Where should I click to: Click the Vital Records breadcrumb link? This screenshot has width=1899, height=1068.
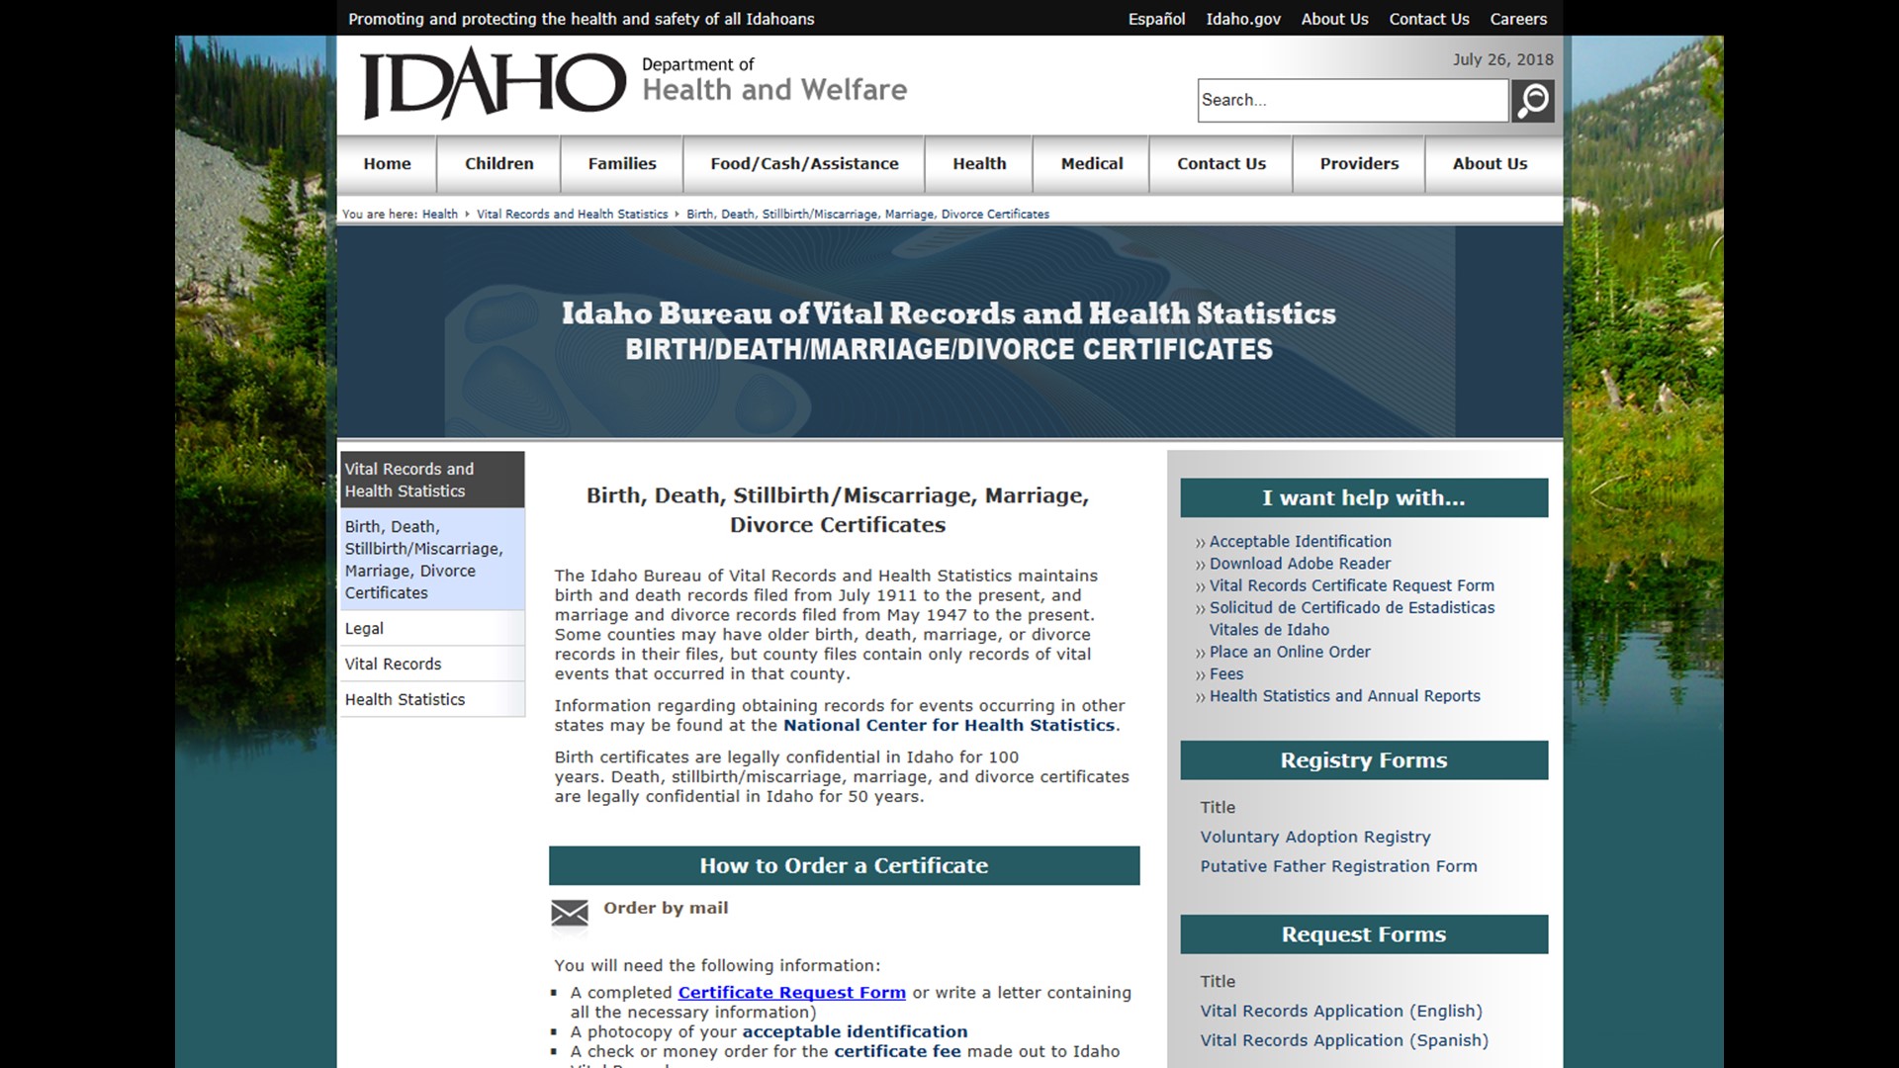[x=572, y=214]
